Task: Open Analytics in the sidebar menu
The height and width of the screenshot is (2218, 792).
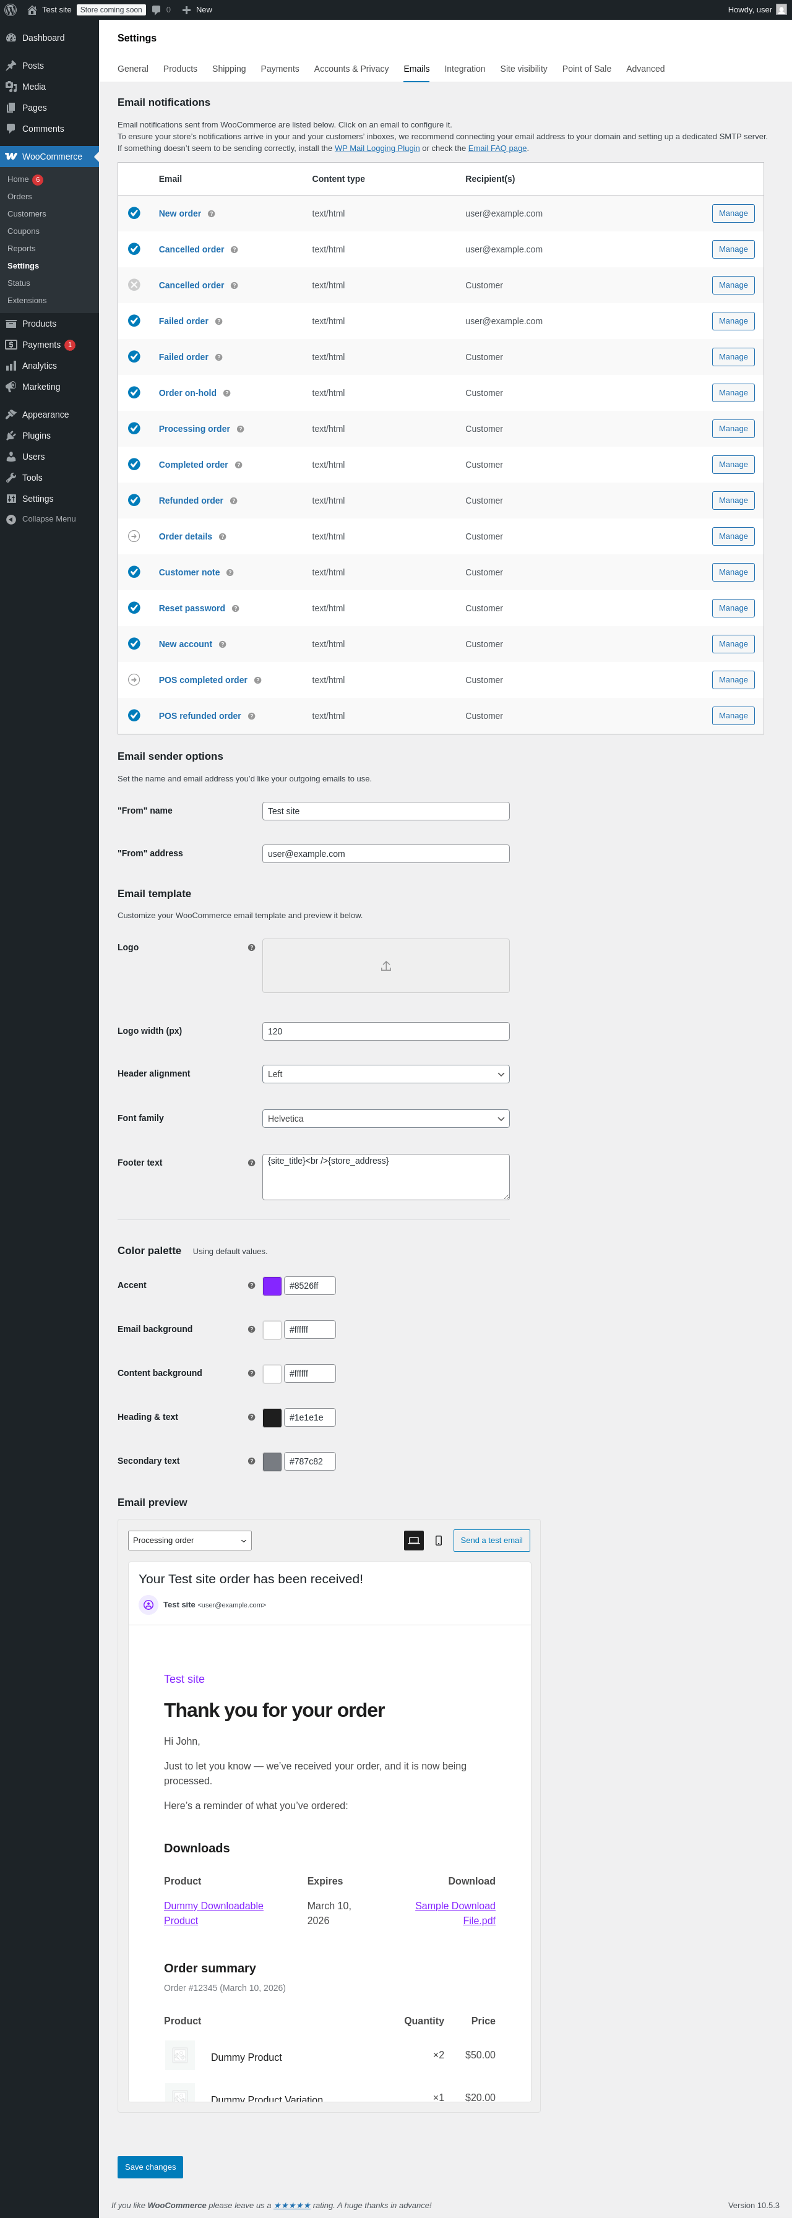Action: pos(40,366)
